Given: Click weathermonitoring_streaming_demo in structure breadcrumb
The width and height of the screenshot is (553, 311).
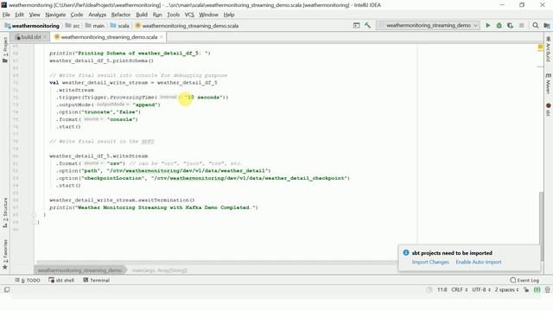Looking at the screenshot, I should (x=80, y=270).
